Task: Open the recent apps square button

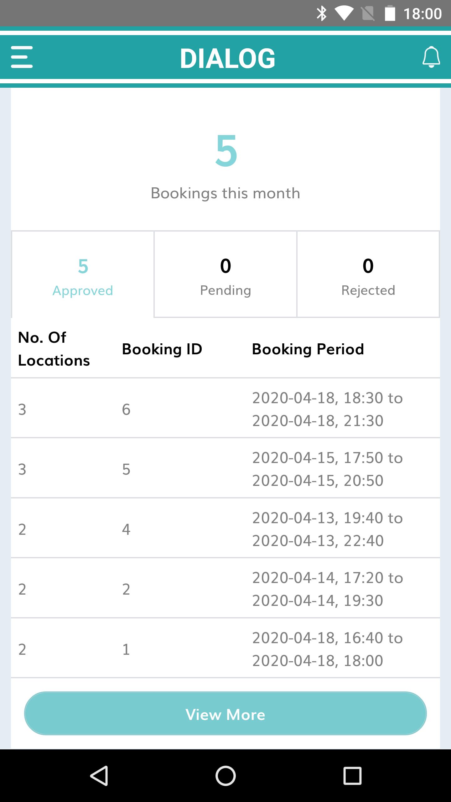Action: click(x=352, y=776)
